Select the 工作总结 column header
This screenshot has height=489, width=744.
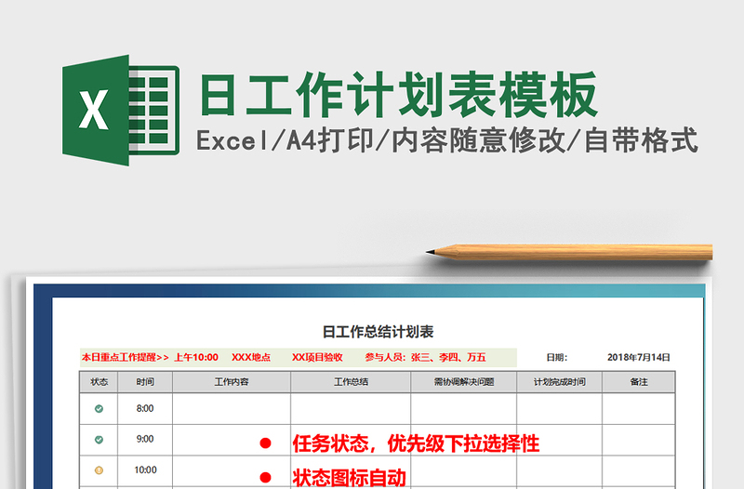(351, 382)
